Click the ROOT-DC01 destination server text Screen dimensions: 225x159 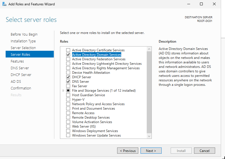click(205, 21)
